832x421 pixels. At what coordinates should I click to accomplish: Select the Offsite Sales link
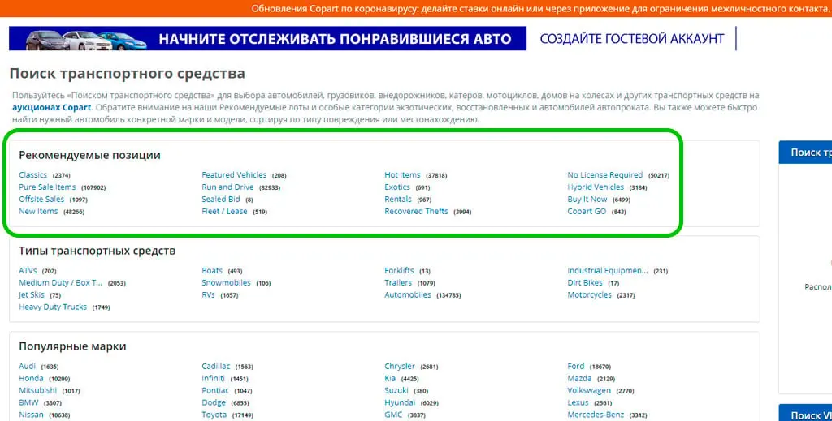point(41,199)
